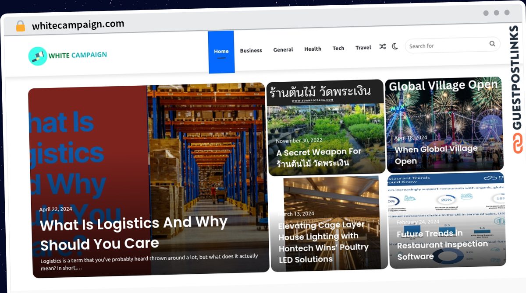Open the Tech menu item
This screenshot has height=293, width=526.
point(338,48)
